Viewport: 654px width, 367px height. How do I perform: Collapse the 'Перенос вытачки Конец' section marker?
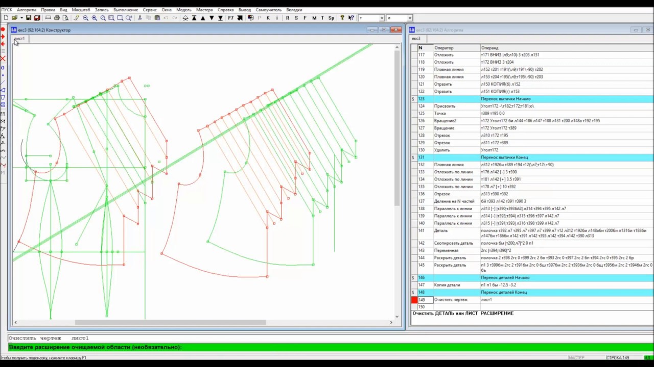tap(413, 158)
